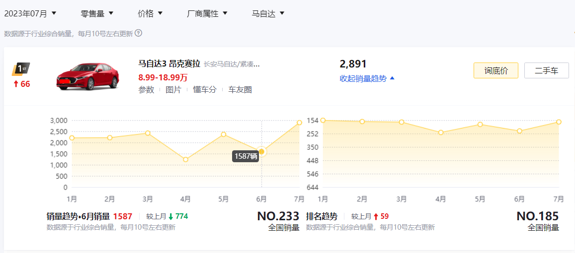Screen dimensions: 575x253
Task: Click the 询底价 button
Action: point(496,70)
